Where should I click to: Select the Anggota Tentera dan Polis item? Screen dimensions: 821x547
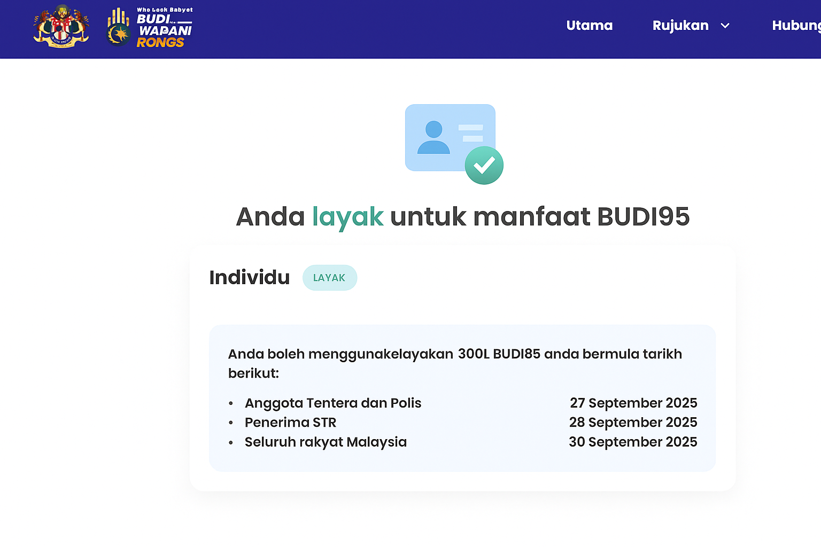332,403
